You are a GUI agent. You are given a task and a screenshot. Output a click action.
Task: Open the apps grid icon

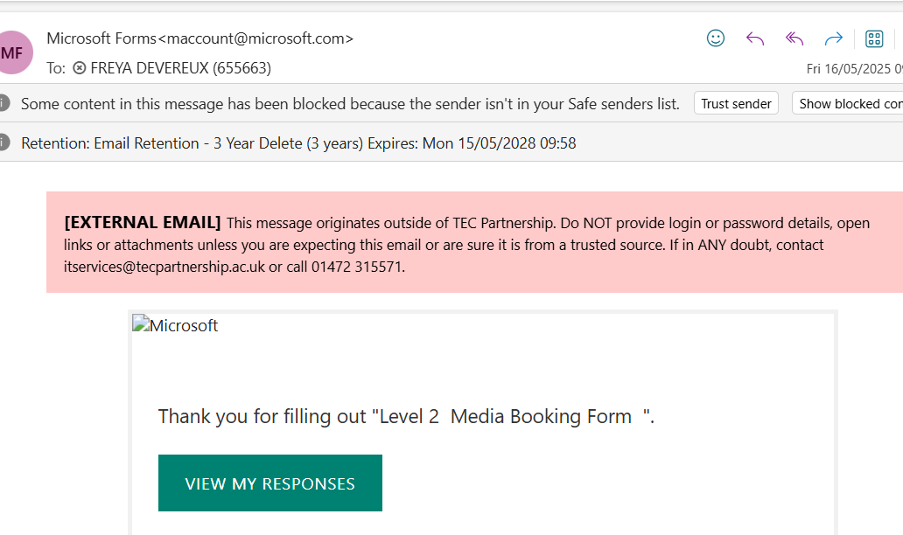click(874, 38)
